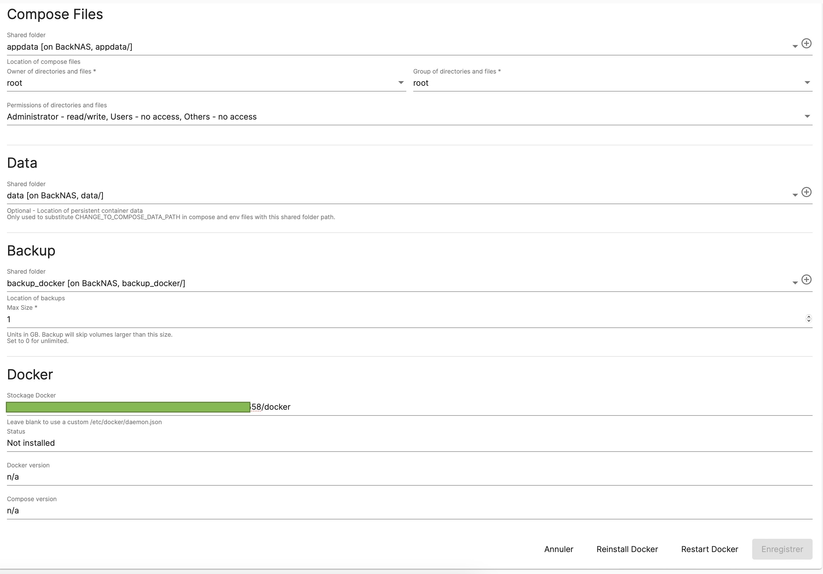Open the permissions of directories dropdown
Screen dimensions: 823x574
click(807, 116)
